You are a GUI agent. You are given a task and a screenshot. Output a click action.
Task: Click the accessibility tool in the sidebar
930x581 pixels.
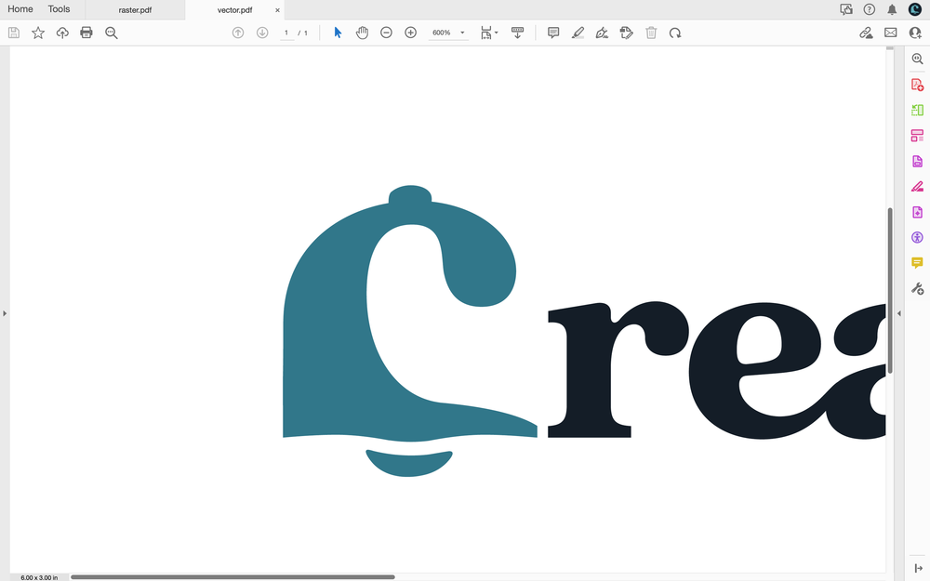(x=916, y=237)
